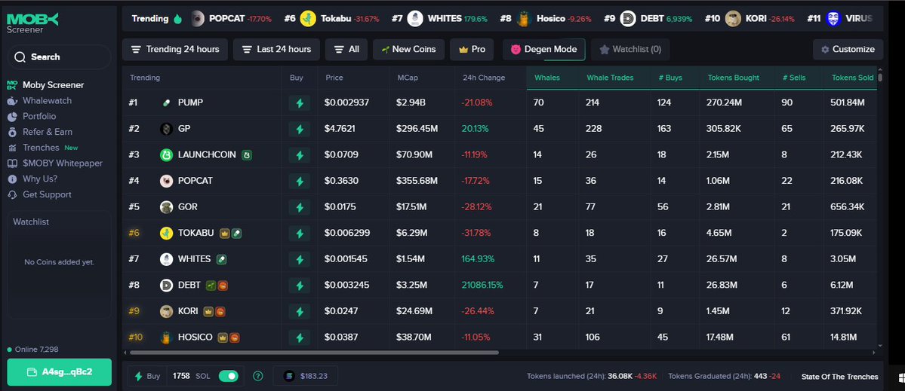Click the POPCAT coin avatar in the table
The height and width of the screenshot is (391, 905).
coord(166,181)
